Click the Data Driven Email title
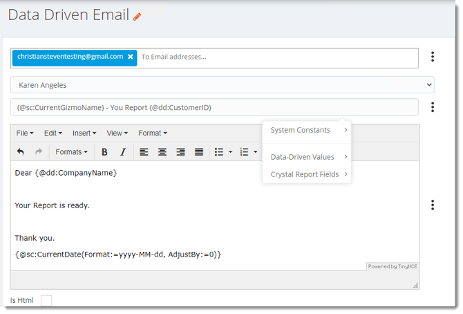The width and height of the screenshot is (463, 314). tap(68, 15)
